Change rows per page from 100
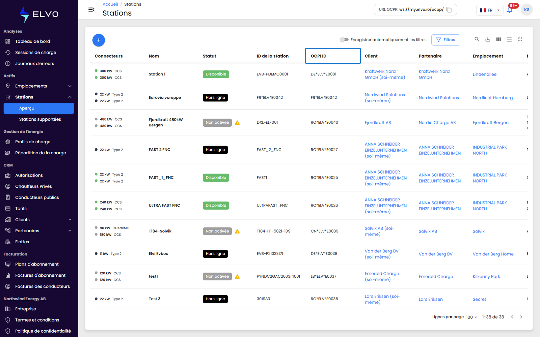Image resolution: width=540 pixels, height=337 pixels. coord(471,317)
